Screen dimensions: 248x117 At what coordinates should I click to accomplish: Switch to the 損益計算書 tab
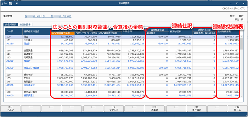pos(25,25)
